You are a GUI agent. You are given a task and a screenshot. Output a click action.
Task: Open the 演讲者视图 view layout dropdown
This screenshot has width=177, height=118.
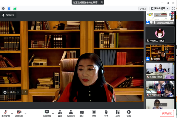coord(159,9)
